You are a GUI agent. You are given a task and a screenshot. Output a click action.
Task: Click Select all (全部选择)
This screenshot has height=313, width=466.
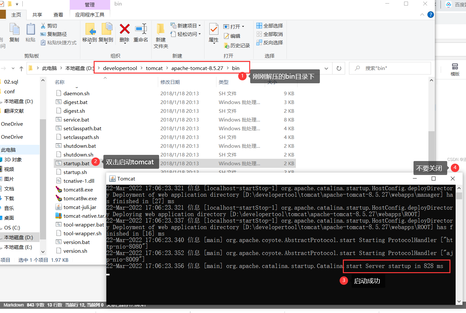(270, 26)
